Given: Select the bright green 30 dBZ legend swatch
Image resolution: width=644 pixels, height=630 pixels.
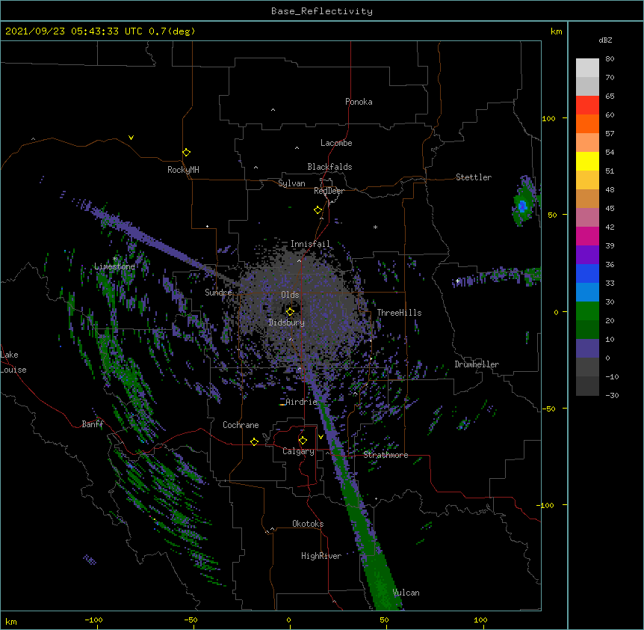Looking at the screenshot, I should click(587, 311).
